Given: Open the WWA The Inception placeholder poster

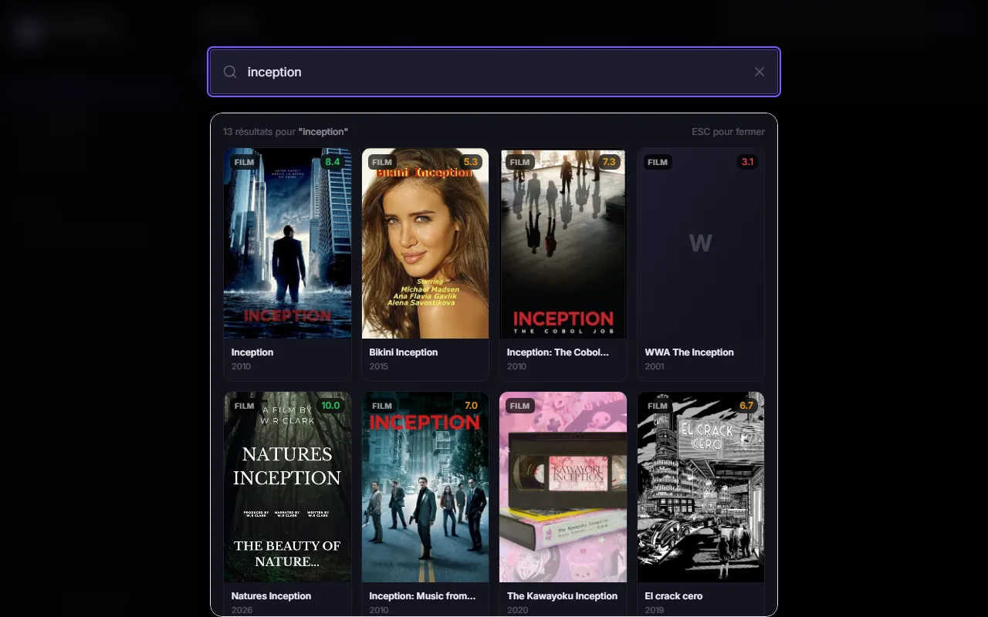Looking at the screenshot, I should point(701,244).
